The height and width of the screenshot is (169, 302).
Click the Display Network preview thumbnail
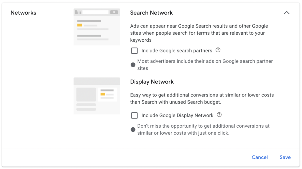(97, 96)
